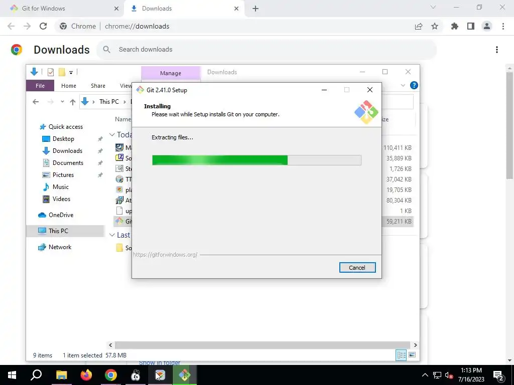Open Chrome tab search chevron
Screen dimensions: 514x385
[433, 7]
